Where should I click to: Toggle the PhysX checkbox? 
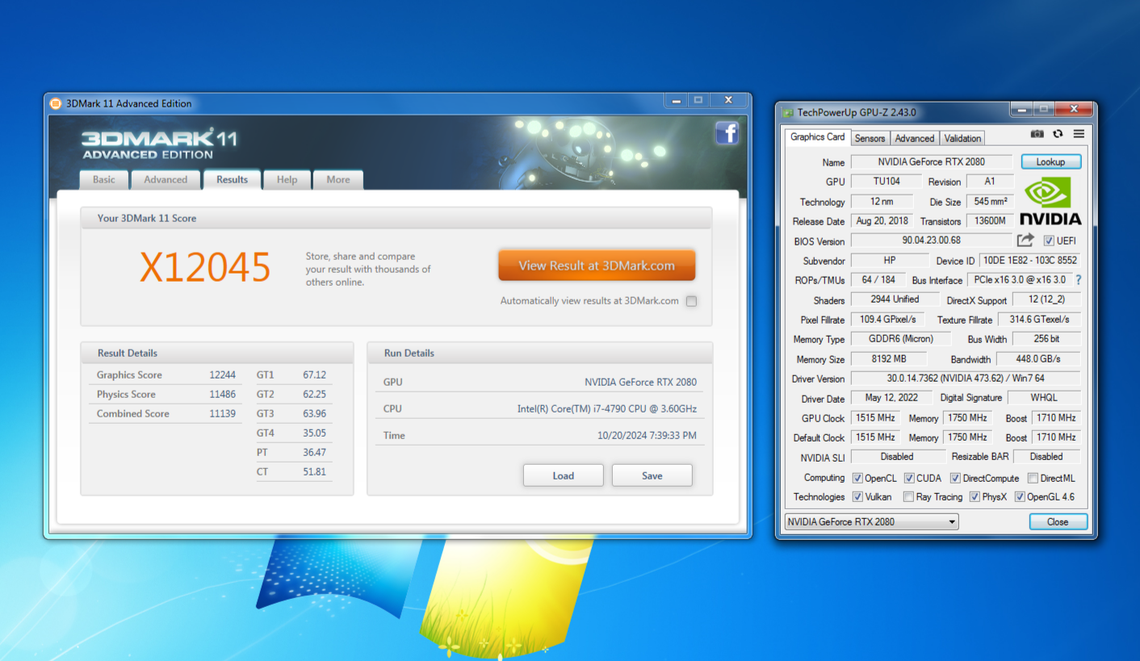(x=974, y=497)
